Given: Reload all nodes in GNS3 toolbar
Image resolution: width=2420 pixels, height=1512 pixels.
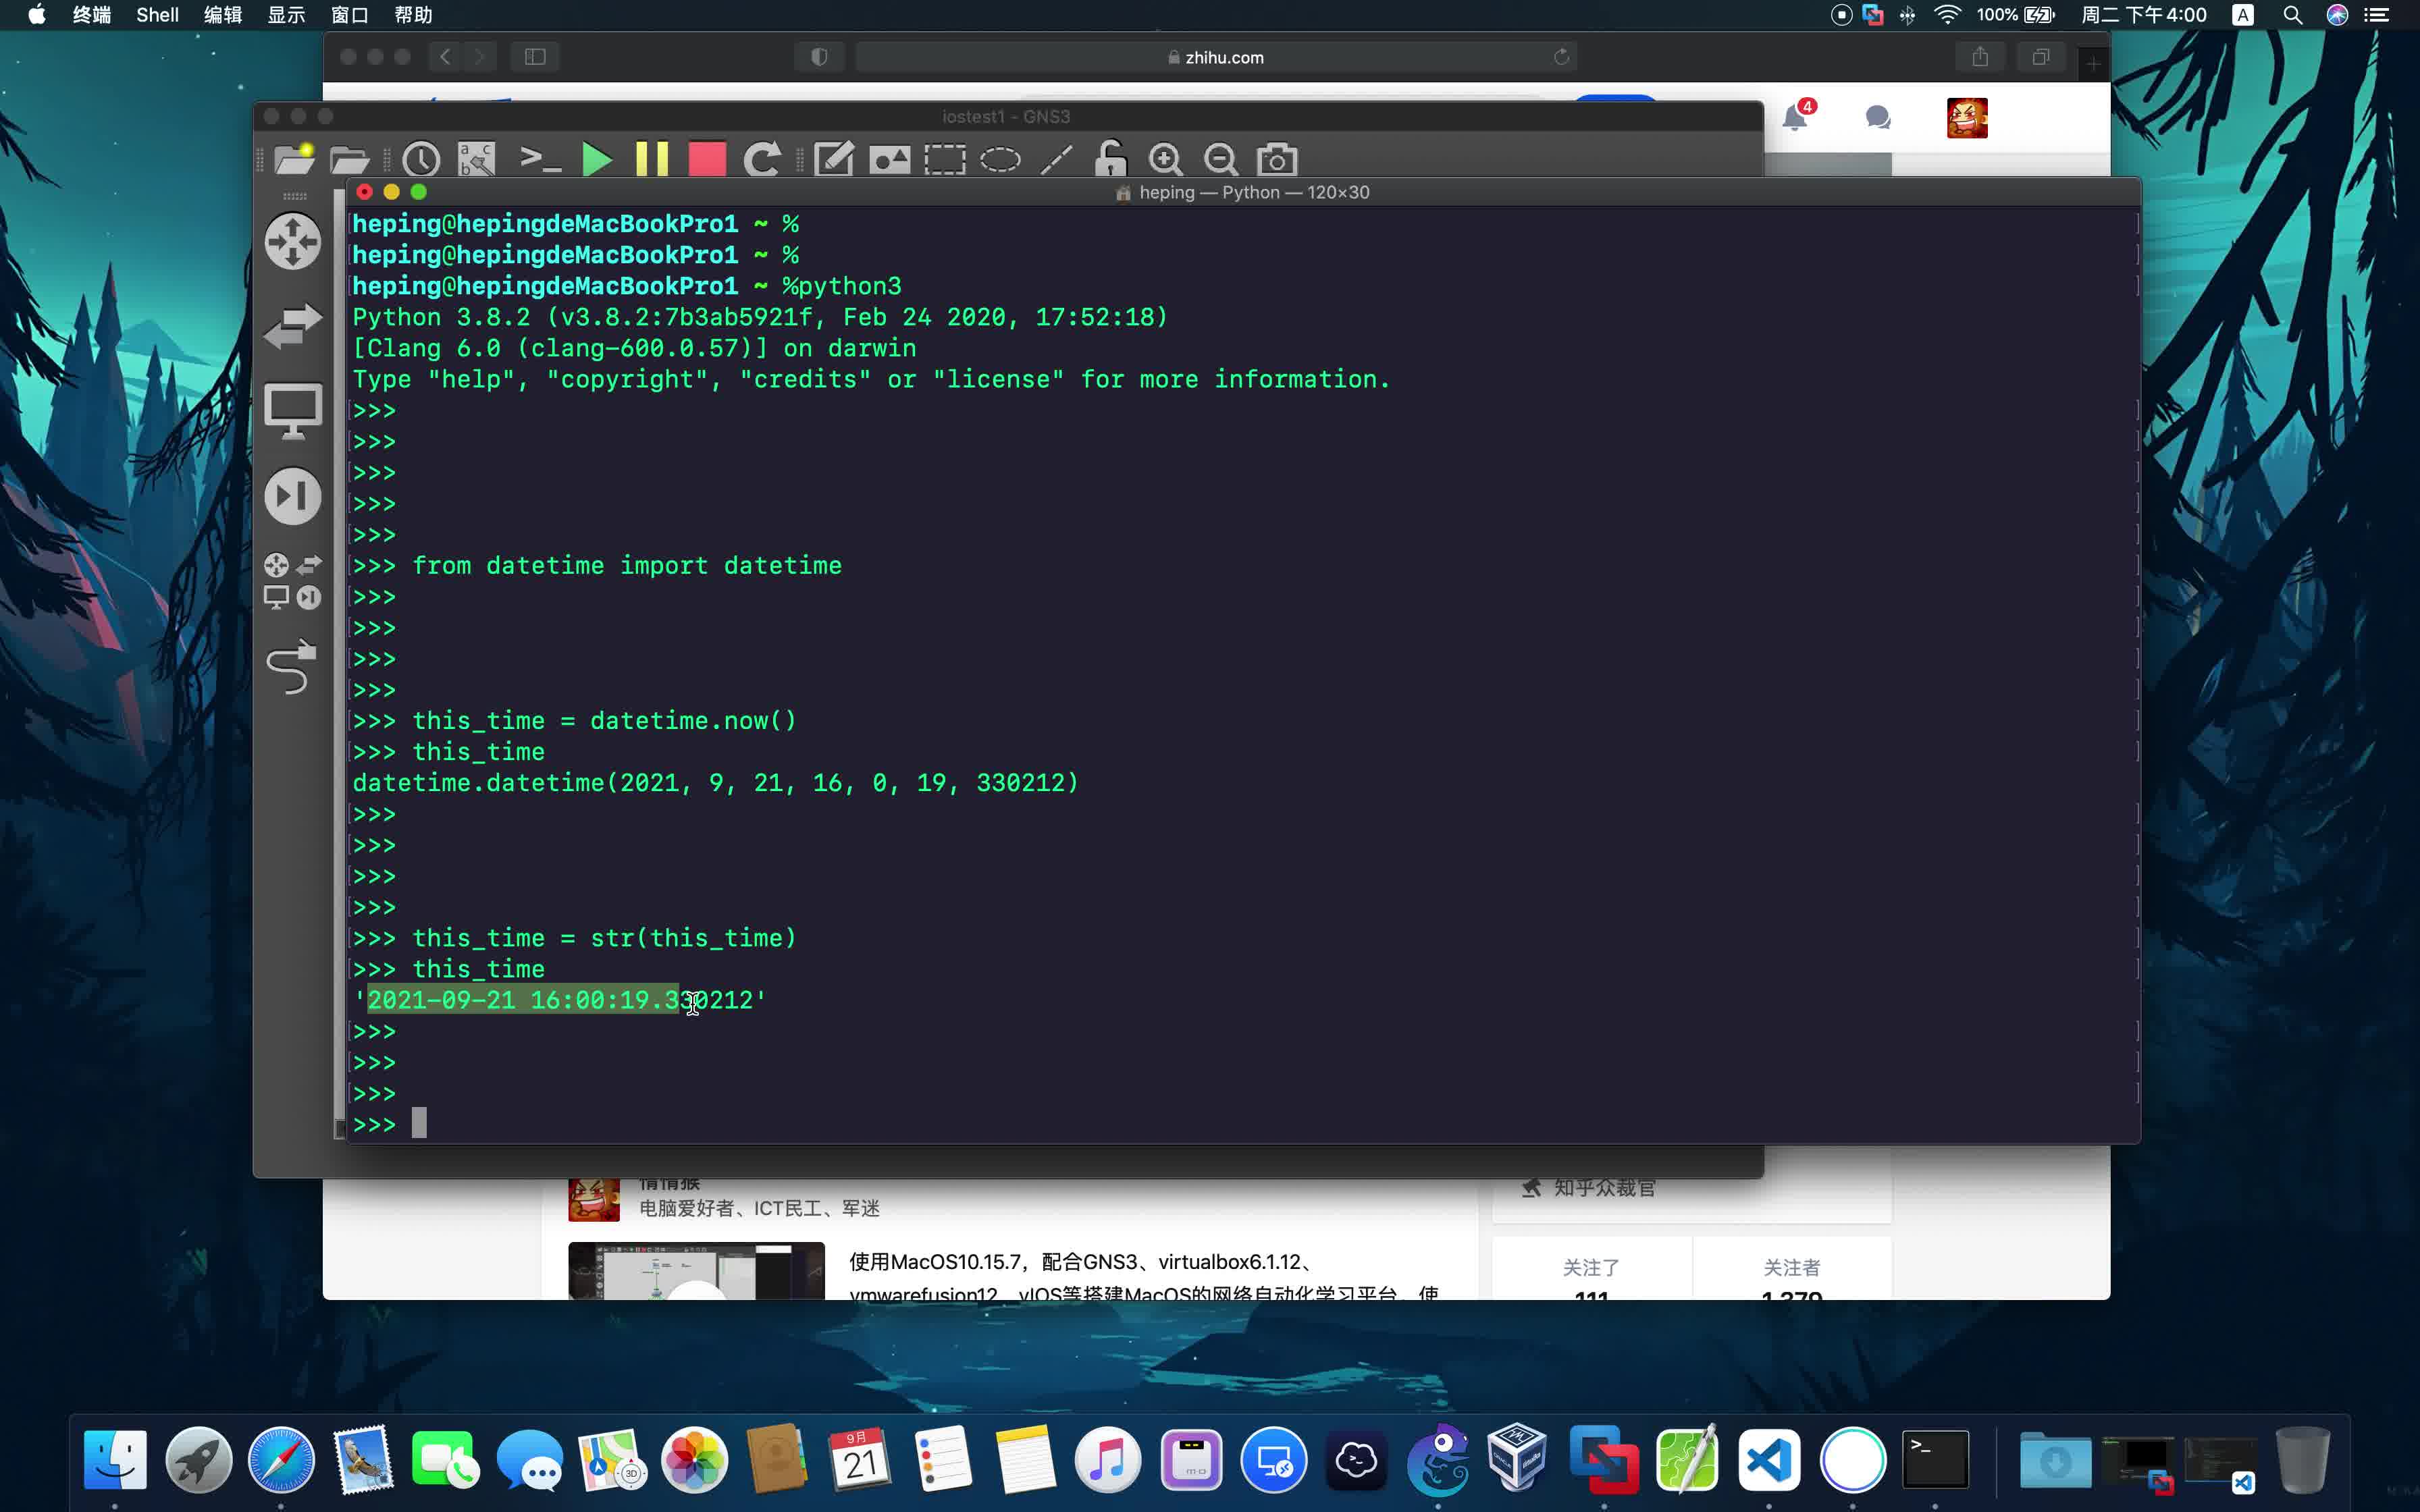Looking at the screenshot, I should click(762, 160).
